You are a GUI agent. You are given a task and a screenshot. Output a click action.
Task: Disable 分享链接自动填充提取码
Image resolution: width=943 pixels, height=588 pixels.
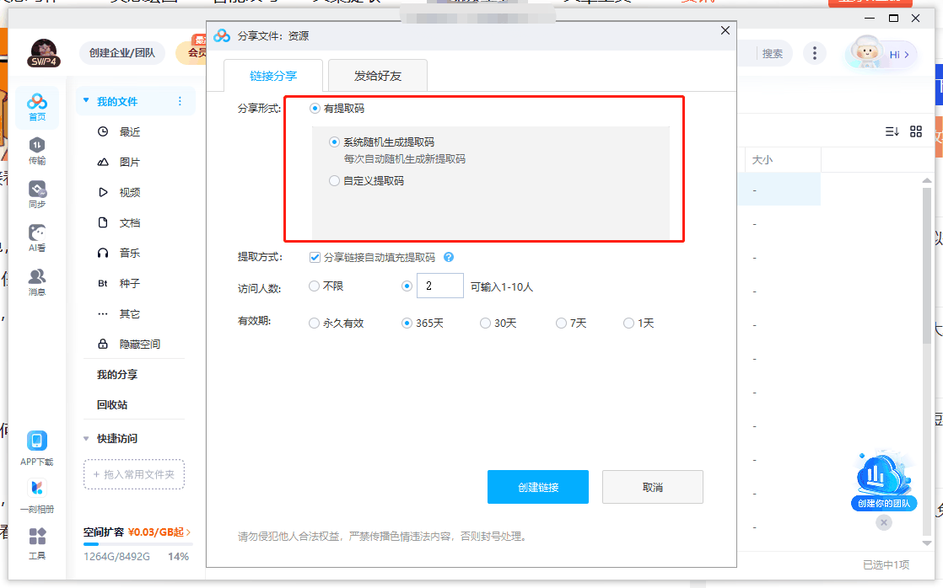click(314, 257)
